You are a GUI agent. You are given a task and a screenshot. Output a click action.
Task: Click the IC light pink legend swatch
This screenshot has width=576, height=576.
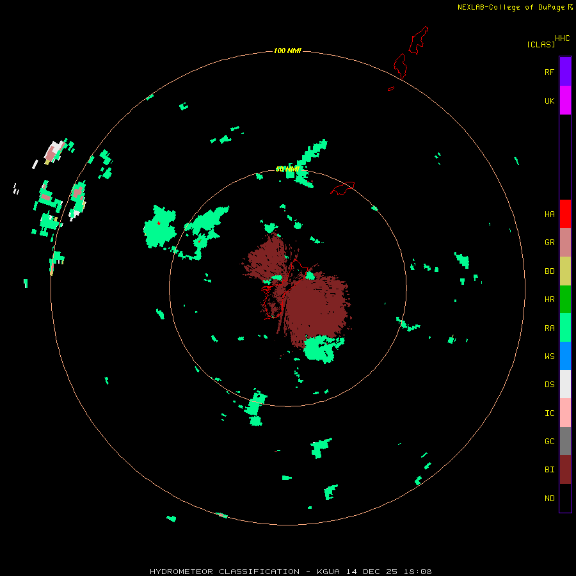565,413
